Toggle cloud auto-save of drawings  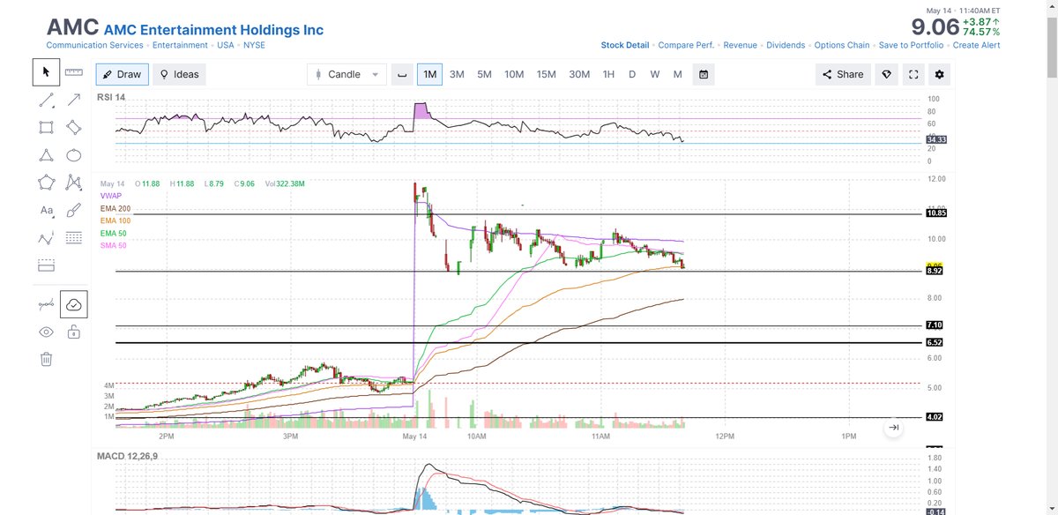tap(73, 304)
